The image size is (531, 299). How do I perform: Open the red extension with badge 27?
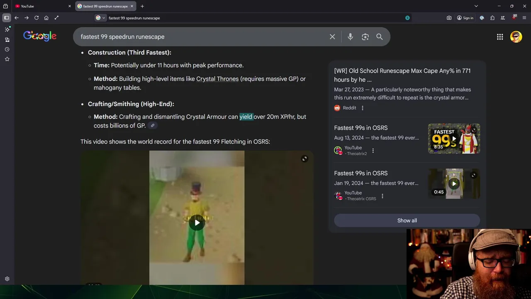pyautogui.click(x=514, y=17)
